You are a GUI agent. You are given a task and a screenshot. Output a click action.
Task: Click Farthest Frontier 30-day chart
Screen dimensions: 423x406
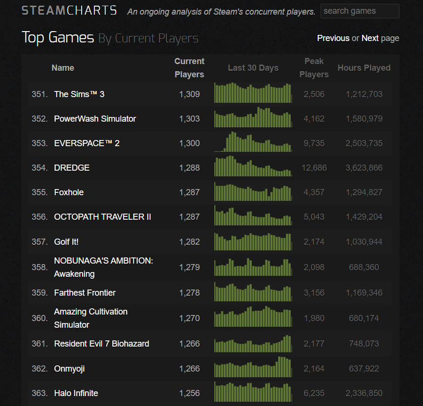click(253, 292)
